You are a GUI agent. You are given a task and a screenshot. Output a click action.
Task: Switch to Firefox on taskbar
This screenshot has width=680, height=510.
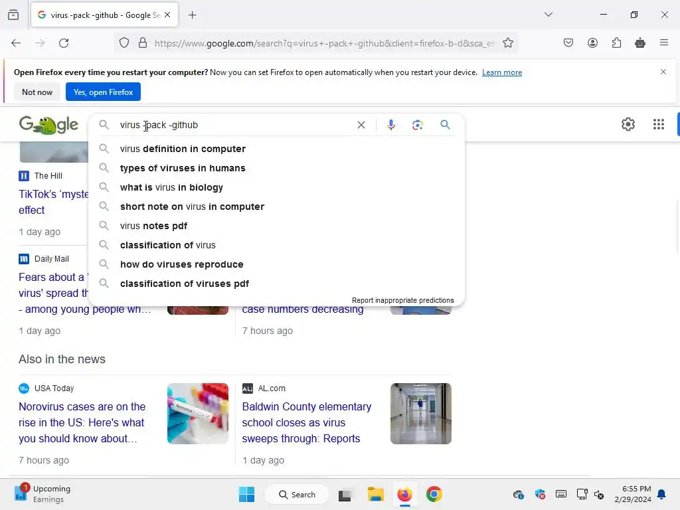404,494
